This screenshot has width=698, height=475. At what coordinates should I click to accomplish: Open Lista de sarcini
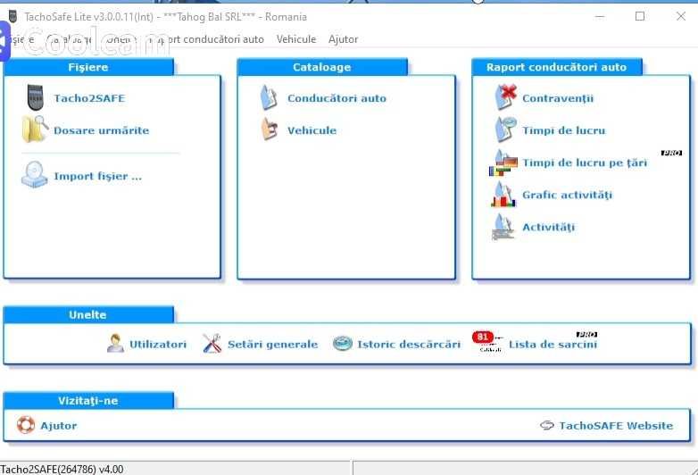[553, 344]
